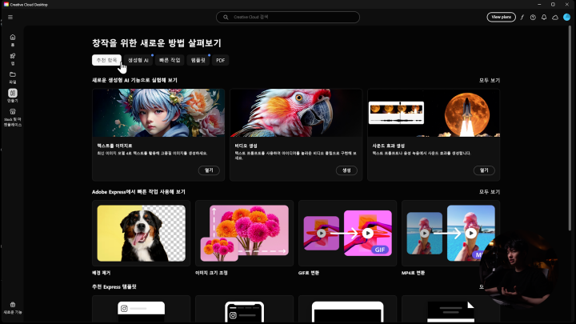Open 새로운 기능 (What's new) gift icon
576x324 pixels.
click(12, 306)
